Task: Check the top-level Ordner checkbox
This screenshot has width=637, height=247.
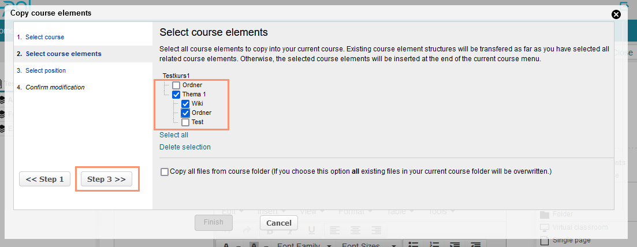Action: [177, 85]
